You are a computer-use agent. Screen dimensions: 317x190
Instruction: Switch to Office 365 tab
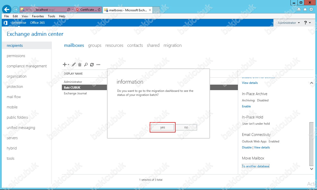pos(37,23)
